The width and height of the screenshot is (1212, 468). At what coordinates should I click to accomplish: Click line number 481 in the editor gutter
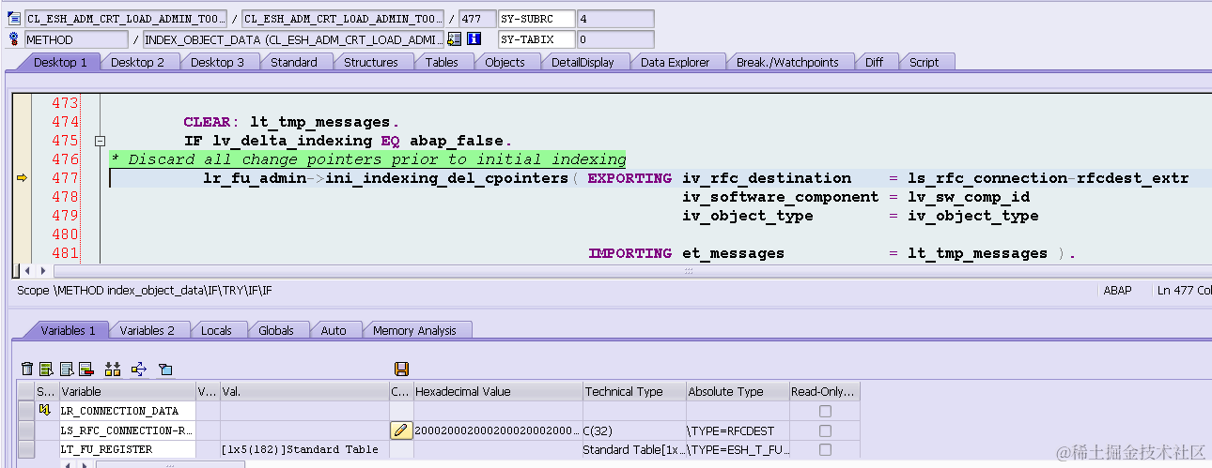(65, 253)
